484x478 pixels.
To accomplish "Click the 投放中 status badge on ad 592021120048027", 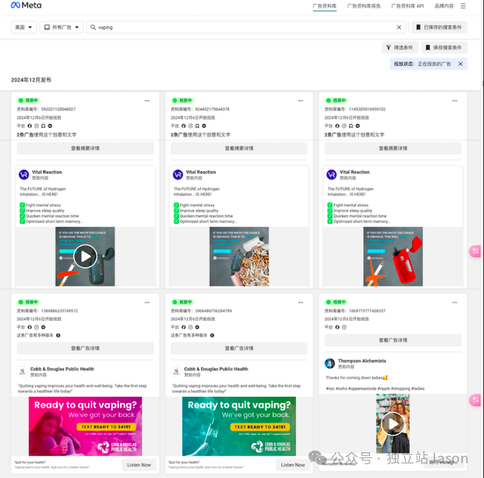I will coord(28,100).
